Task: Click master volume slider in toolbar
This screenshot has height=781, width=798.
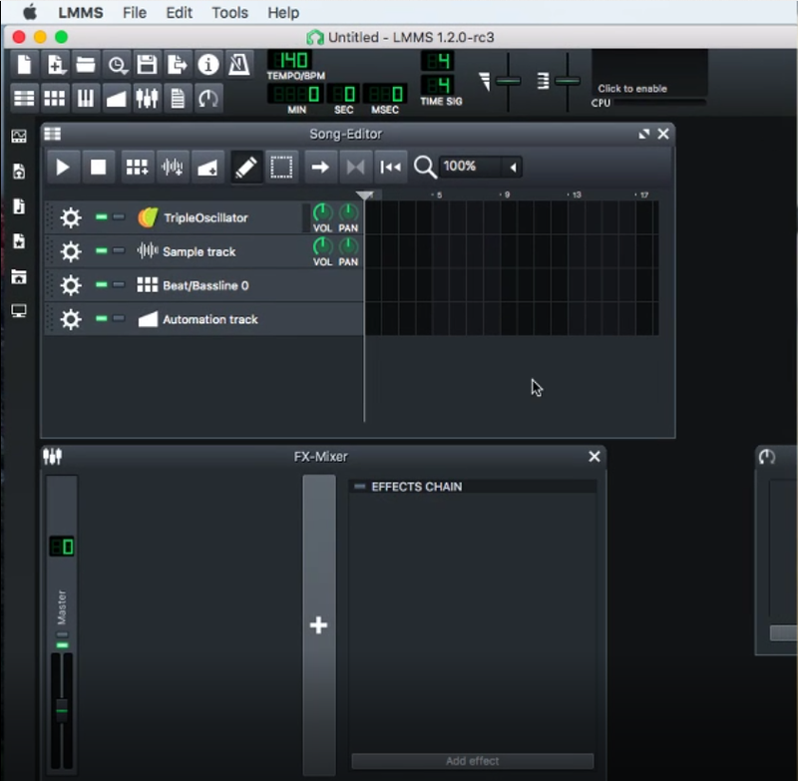Action: point(508,82)
